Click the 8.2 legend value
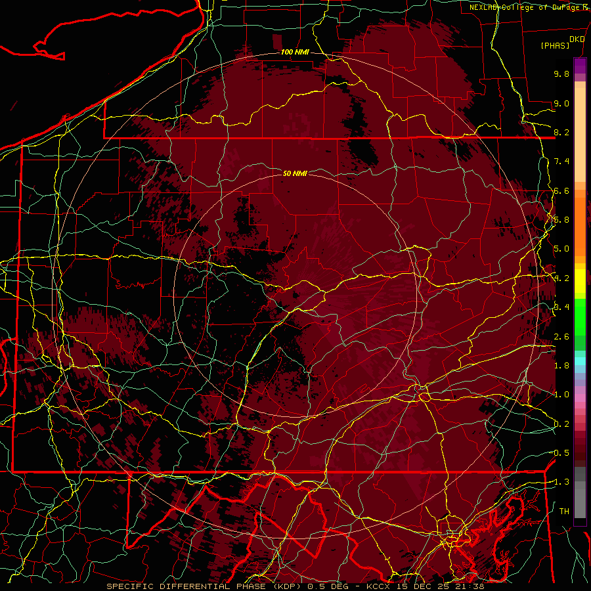The width and height of the screenshot is (591, 591). (561, 132)
